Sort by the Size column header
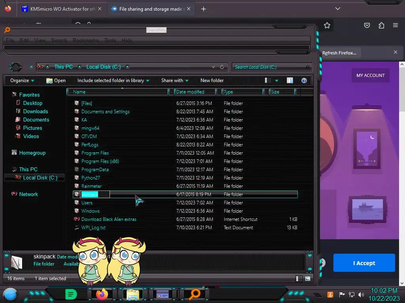The width and height of the screenshot is (405, 303). tap(282, 92)
